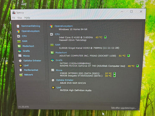Click the 238GB INTENSO SSD entry

(80, 73)
